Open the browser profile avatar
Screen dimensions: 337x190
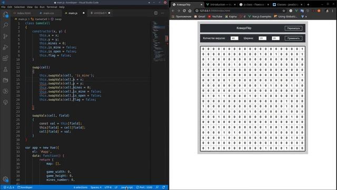point(327,11)
